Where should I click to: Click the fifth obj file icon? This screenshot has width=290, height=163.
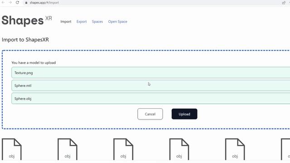(x=235, y=149)
